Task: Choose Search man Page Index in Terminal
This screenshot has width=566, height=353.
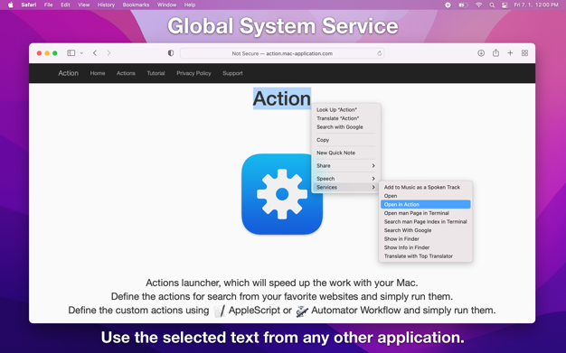Action: pyautogui.click(x=426, y=222)
